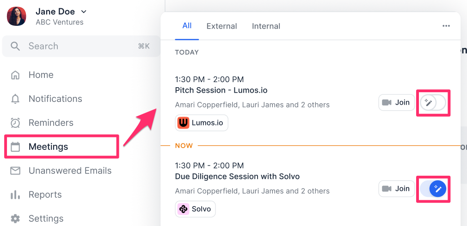Enable notetaker toggle for Pitch Session
The width and height of the screenshot is (467, 226).
pyautogui.click(x=434, y=102)
